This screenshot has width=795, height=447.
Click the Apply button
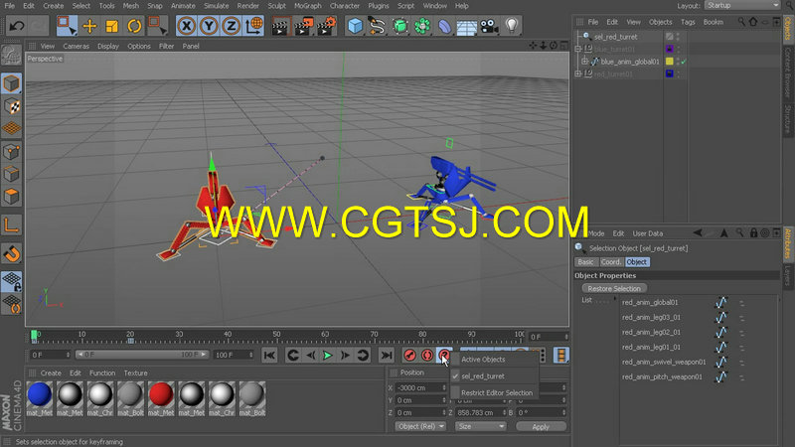click(x=541, y=427)
